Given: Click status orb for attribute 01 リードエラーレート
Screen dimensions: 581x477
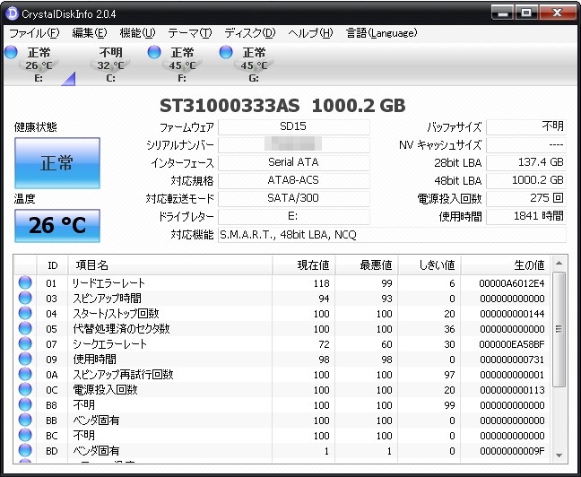Looking at the screenshot, I should coord(25,283).
